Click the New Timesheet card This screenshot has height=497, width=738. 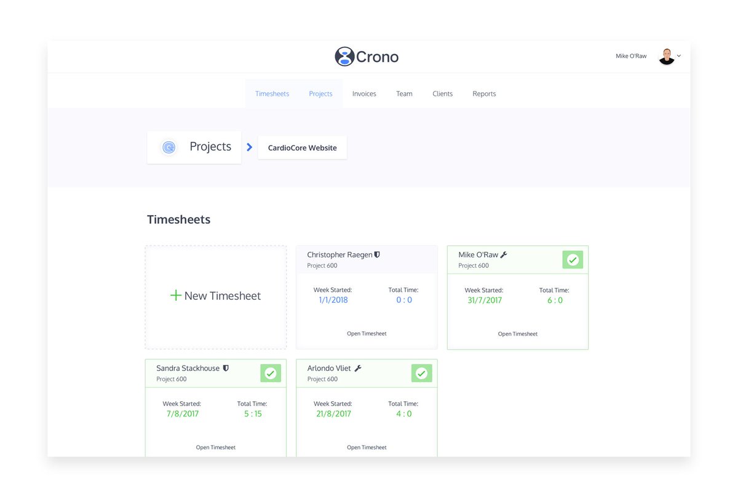[x=215, y=295]
